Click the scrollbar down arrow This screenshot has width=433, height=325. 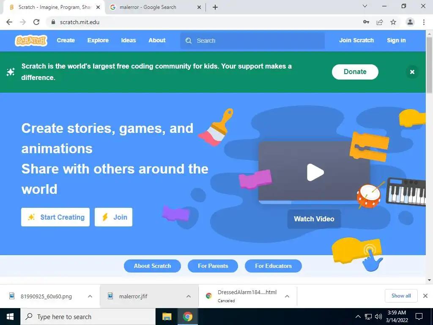tap(430, 280)
